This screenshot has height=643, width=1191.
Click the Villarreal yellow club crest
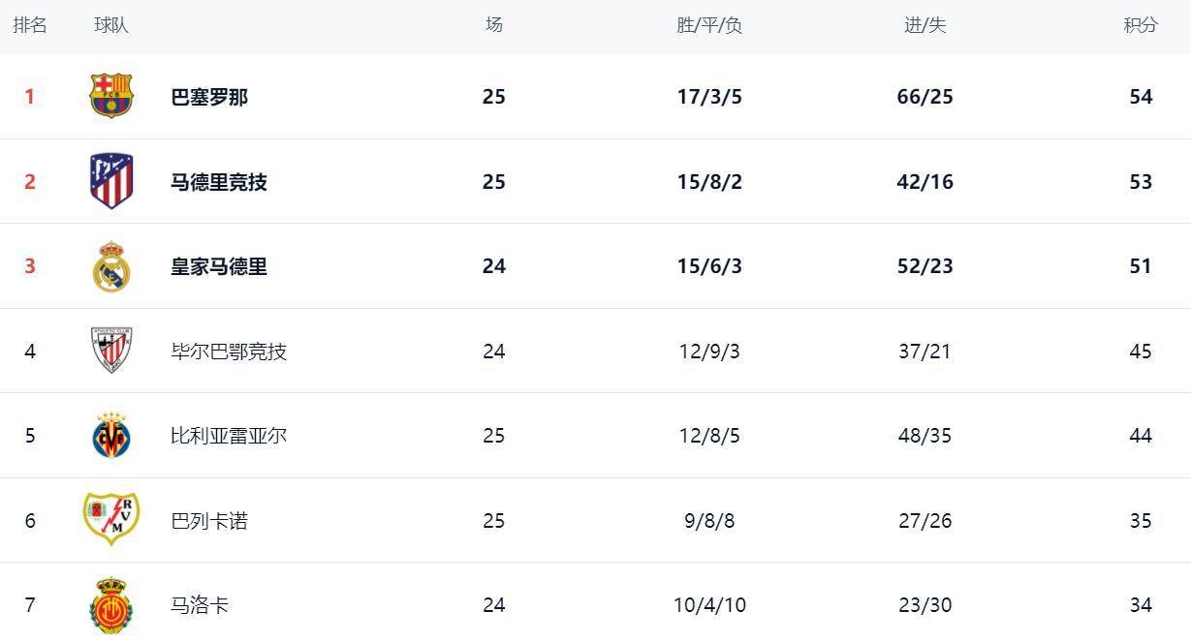(111, 436)
